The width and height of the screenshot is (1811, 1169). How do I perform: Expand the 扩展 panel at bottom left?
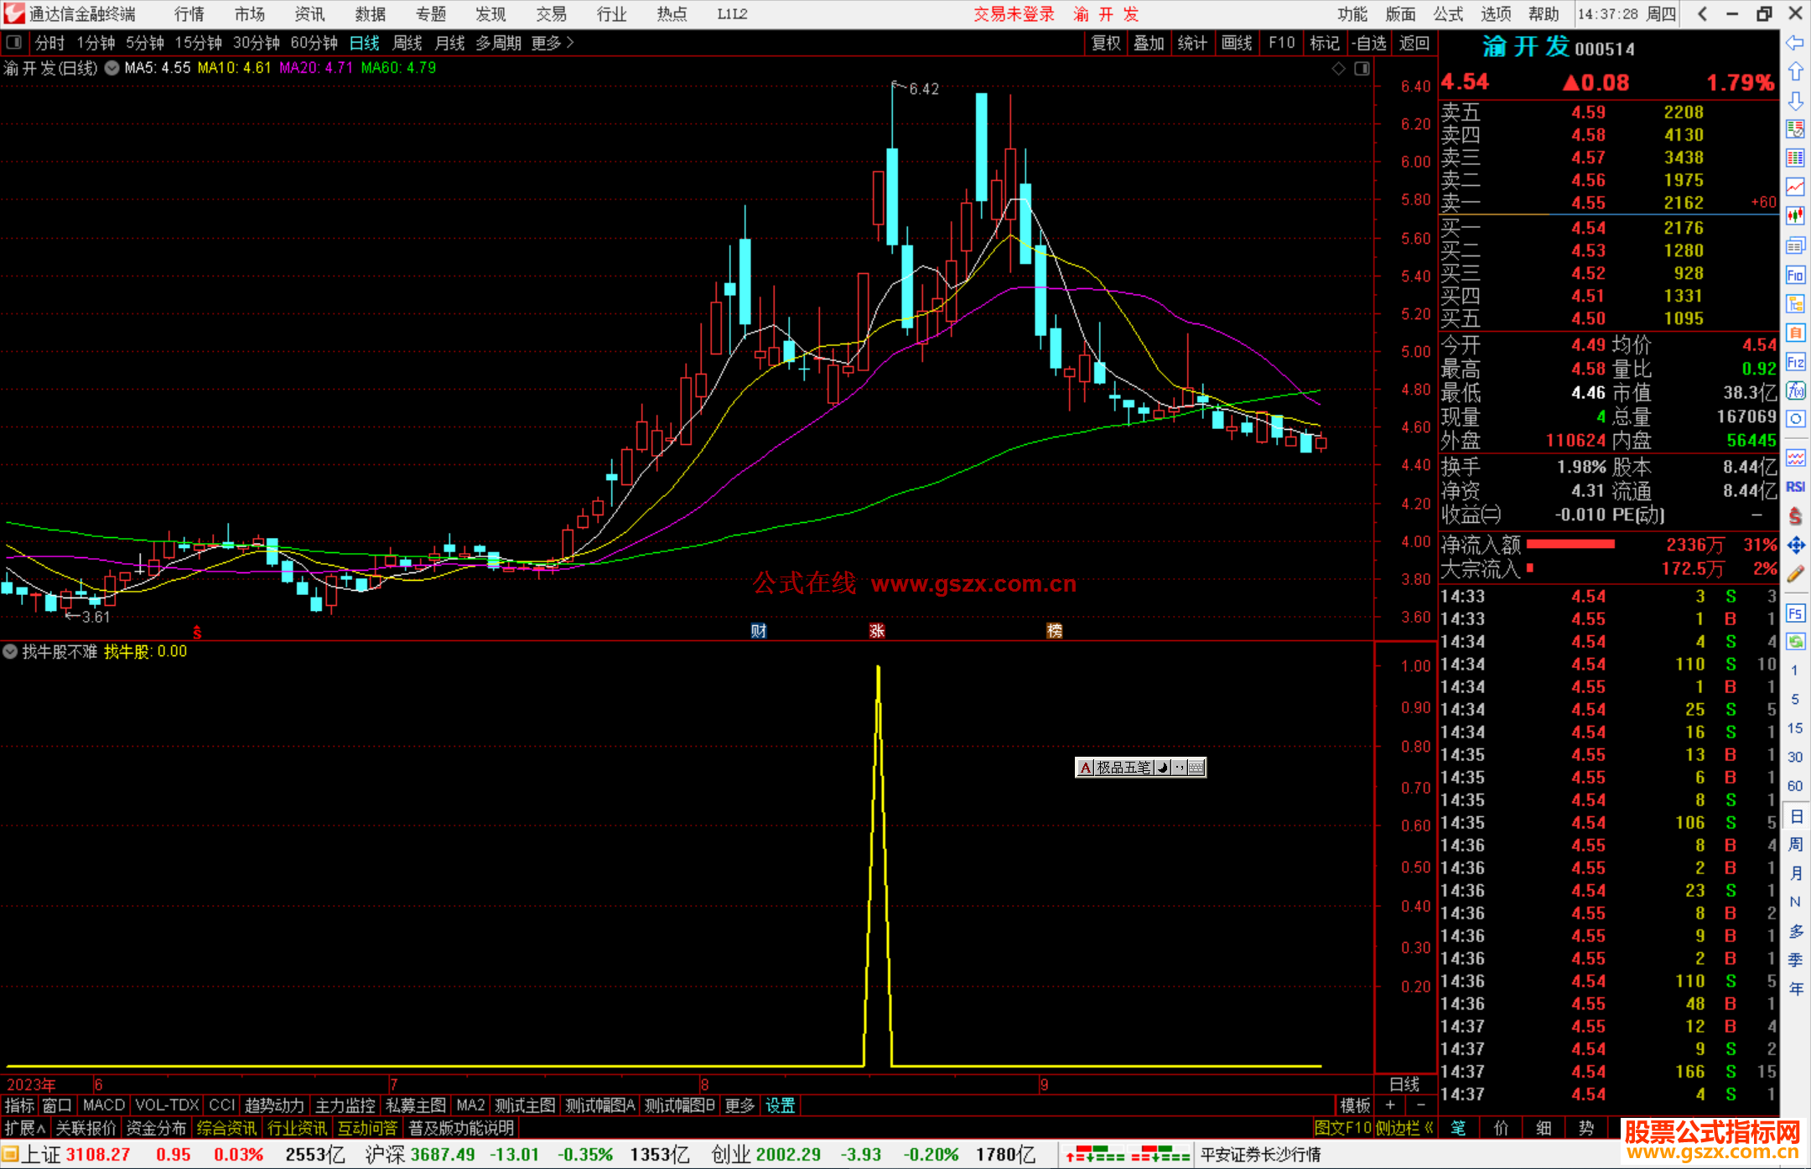pos(24,1128)
